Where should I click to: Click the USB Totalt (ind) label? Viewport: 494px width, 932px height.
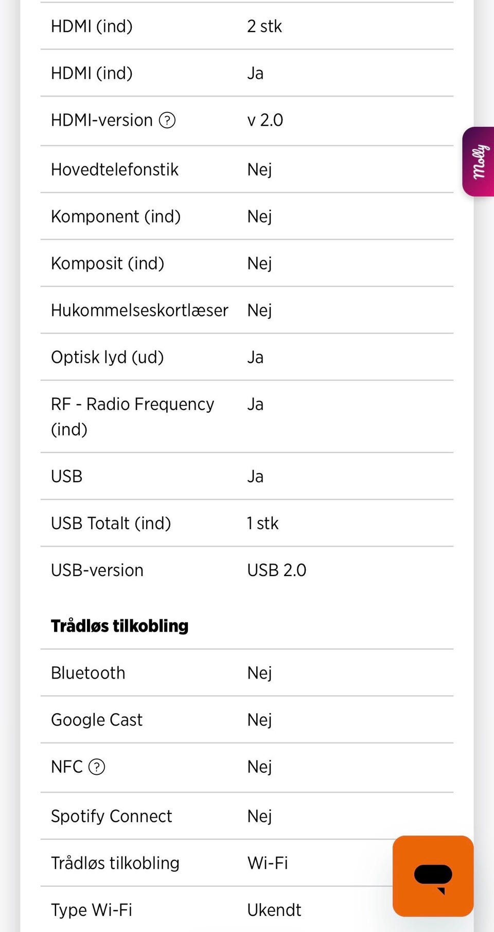pos(111,523)
